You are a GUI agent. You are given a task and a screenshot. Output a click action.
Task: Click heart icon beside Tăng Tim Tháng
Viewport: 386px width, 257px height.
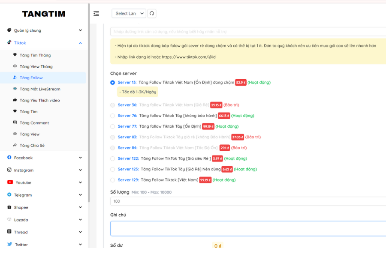[15, 55]
